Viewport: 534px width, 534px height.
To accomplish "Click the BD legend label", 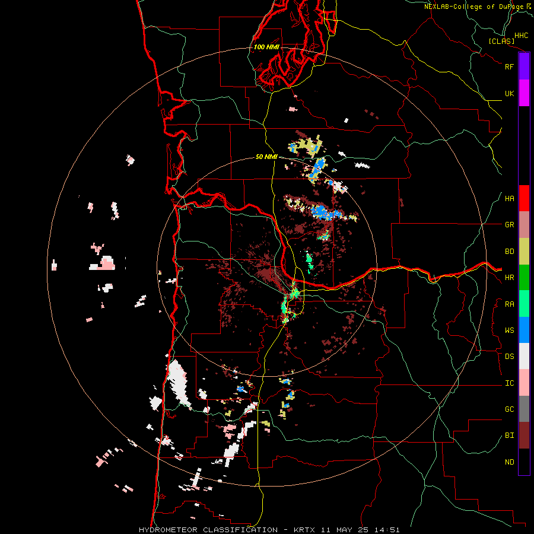I will click(509, 252).
